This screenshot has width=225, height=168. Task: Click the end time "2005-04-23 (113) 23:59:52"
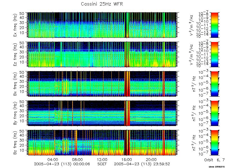142,164
